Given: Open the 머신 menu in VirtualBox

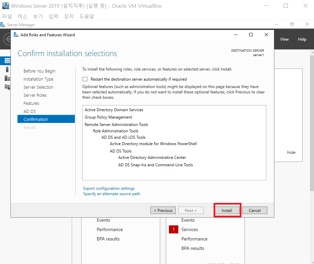Looking at the screenshot, I should [23, 16].
